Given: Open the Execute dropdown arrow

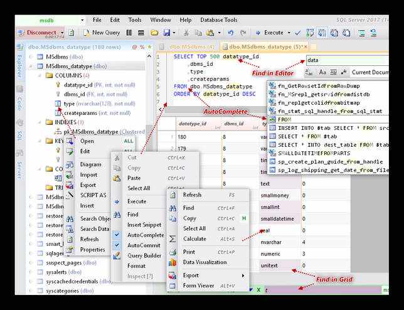Looking at the screenshot, I should 289,33.
